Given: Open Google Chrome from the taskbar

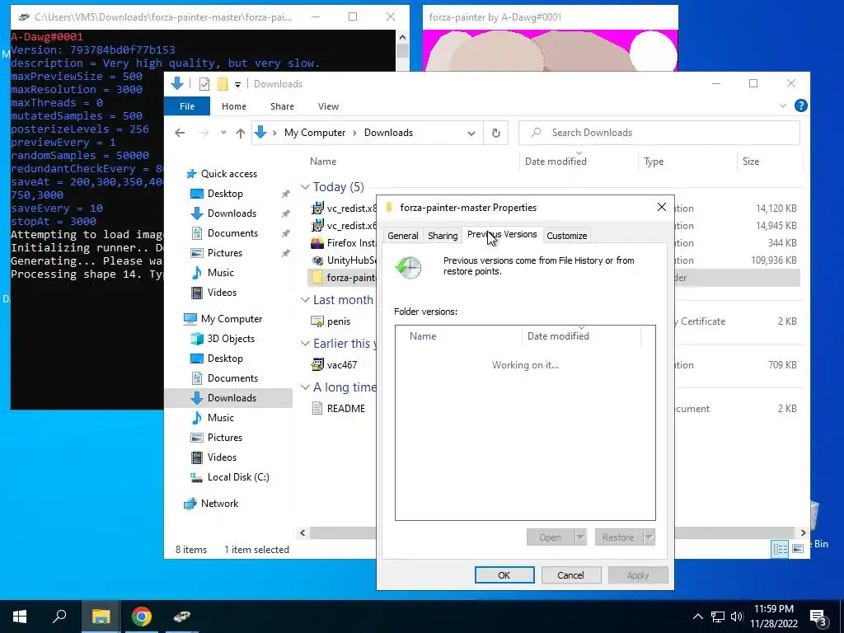Looking at the screenshot, I should (x=142, y=617).
